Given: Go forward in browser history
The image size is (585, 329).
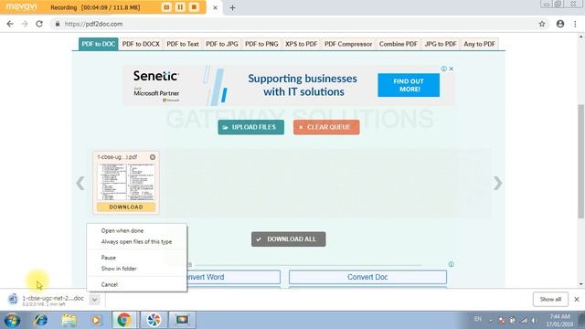Looking at the screenshot, I should tap(25, 24).
